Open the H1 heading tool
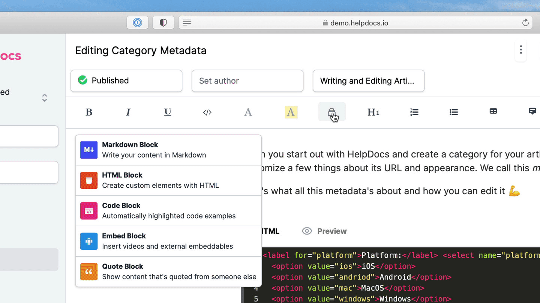The image size is (540, 303). coord(373,112)
